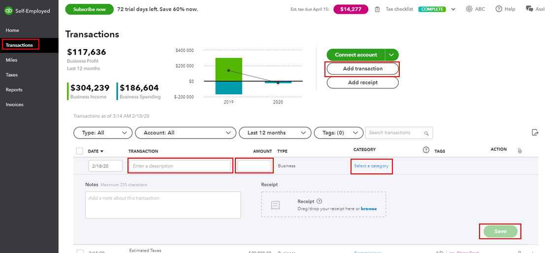Click the Search transactions field

[x=399, y=133]
